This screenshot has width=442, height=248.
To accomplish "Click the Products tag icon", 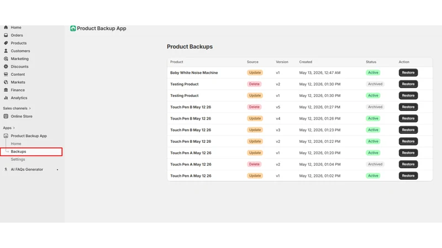I will 6,43.
